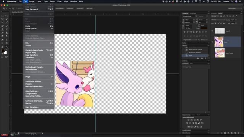
Task: Toggle Faux Bold text style
Action: 185,32
